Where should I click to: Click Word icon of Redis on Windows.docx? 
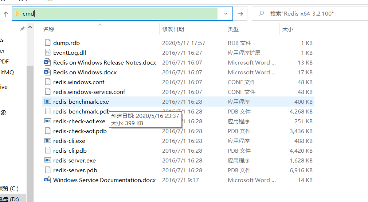[x=47, y=72]
